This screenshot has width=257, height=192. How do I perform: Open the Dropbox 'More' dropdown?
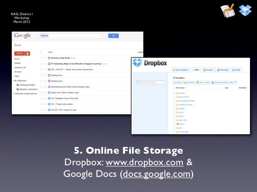233,82
